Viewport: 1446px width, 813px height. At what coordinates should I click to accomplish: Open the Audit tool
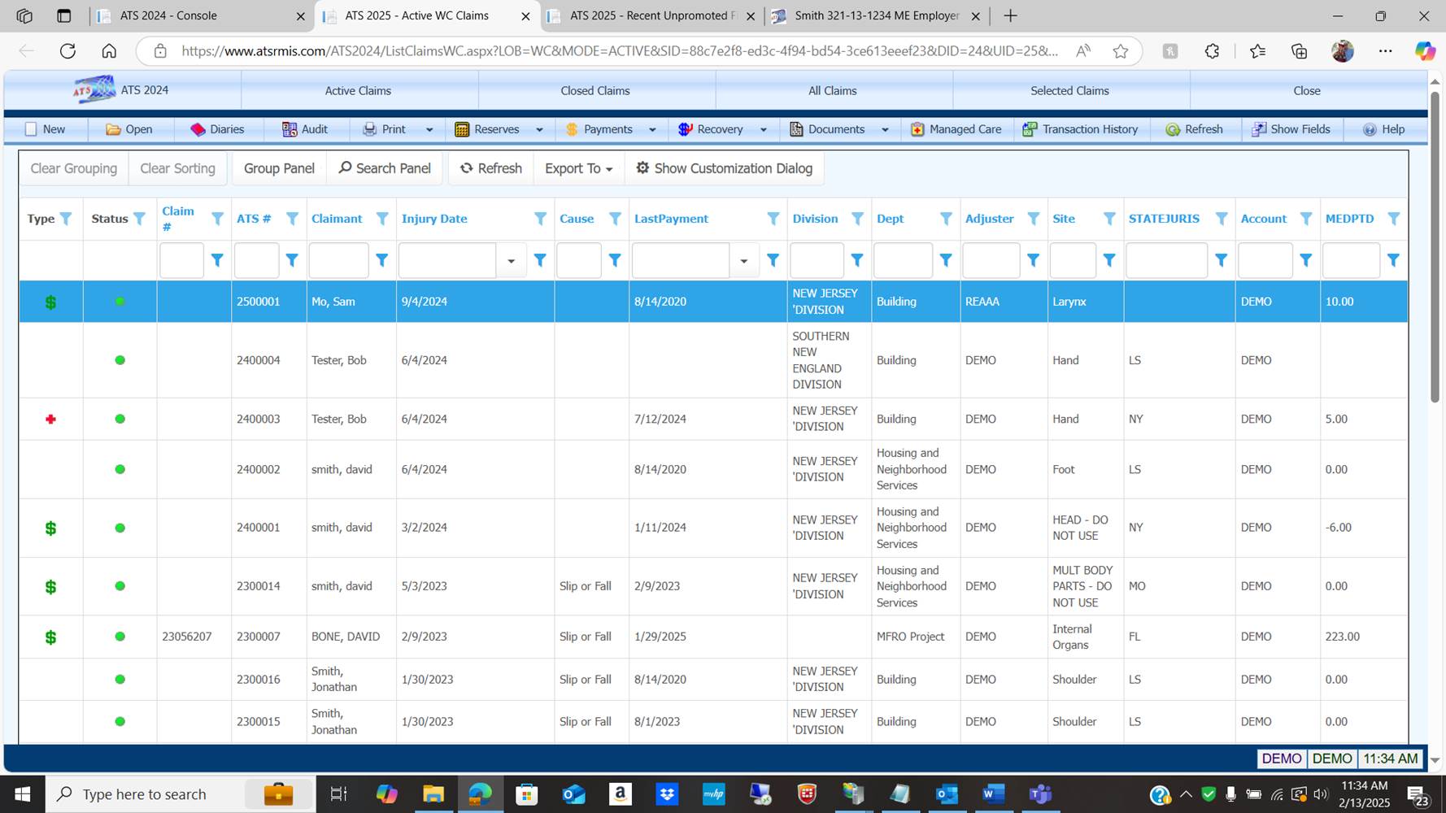[x=304, y=129]
